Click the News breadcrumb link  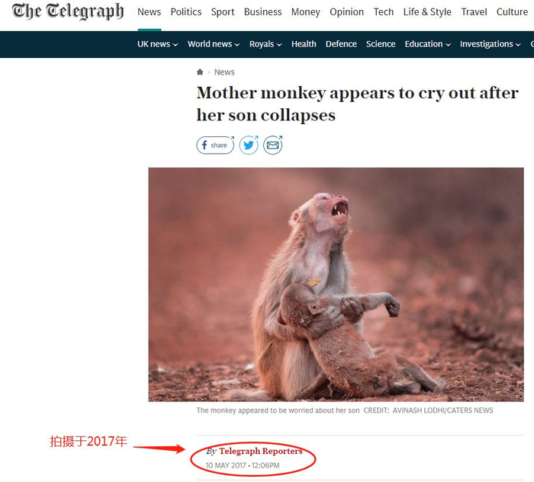[x=224, y=72]
